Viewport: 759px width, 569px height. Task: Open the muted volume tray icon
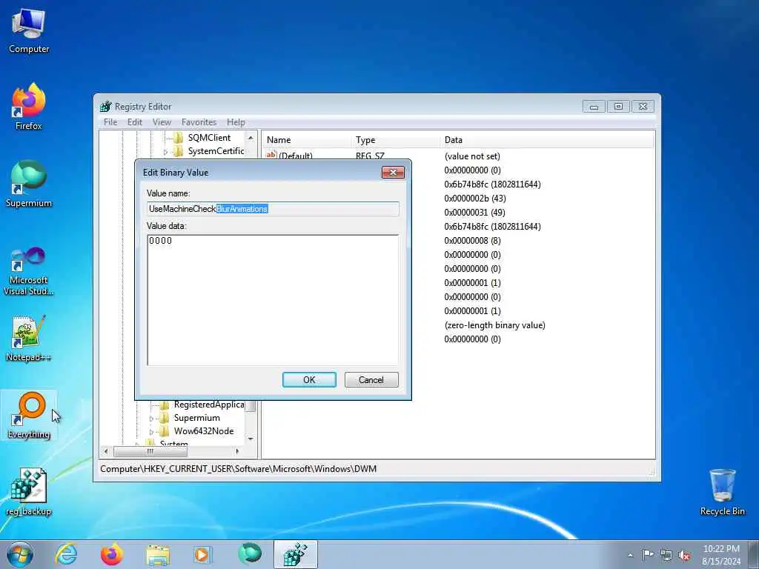[684, 556]
